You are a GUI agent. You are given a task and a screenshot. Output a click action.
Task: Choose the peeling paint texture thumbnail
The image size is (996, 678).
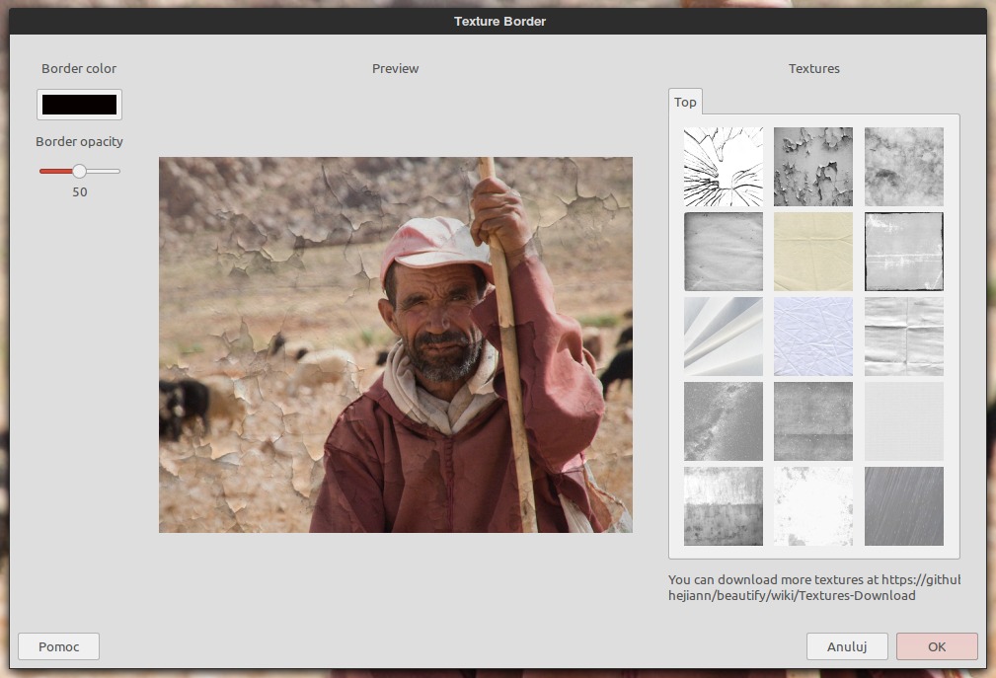click(813, 167)
